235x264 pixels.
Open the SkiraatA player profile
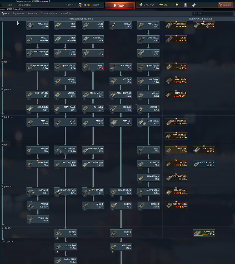(x=95, y=5)
